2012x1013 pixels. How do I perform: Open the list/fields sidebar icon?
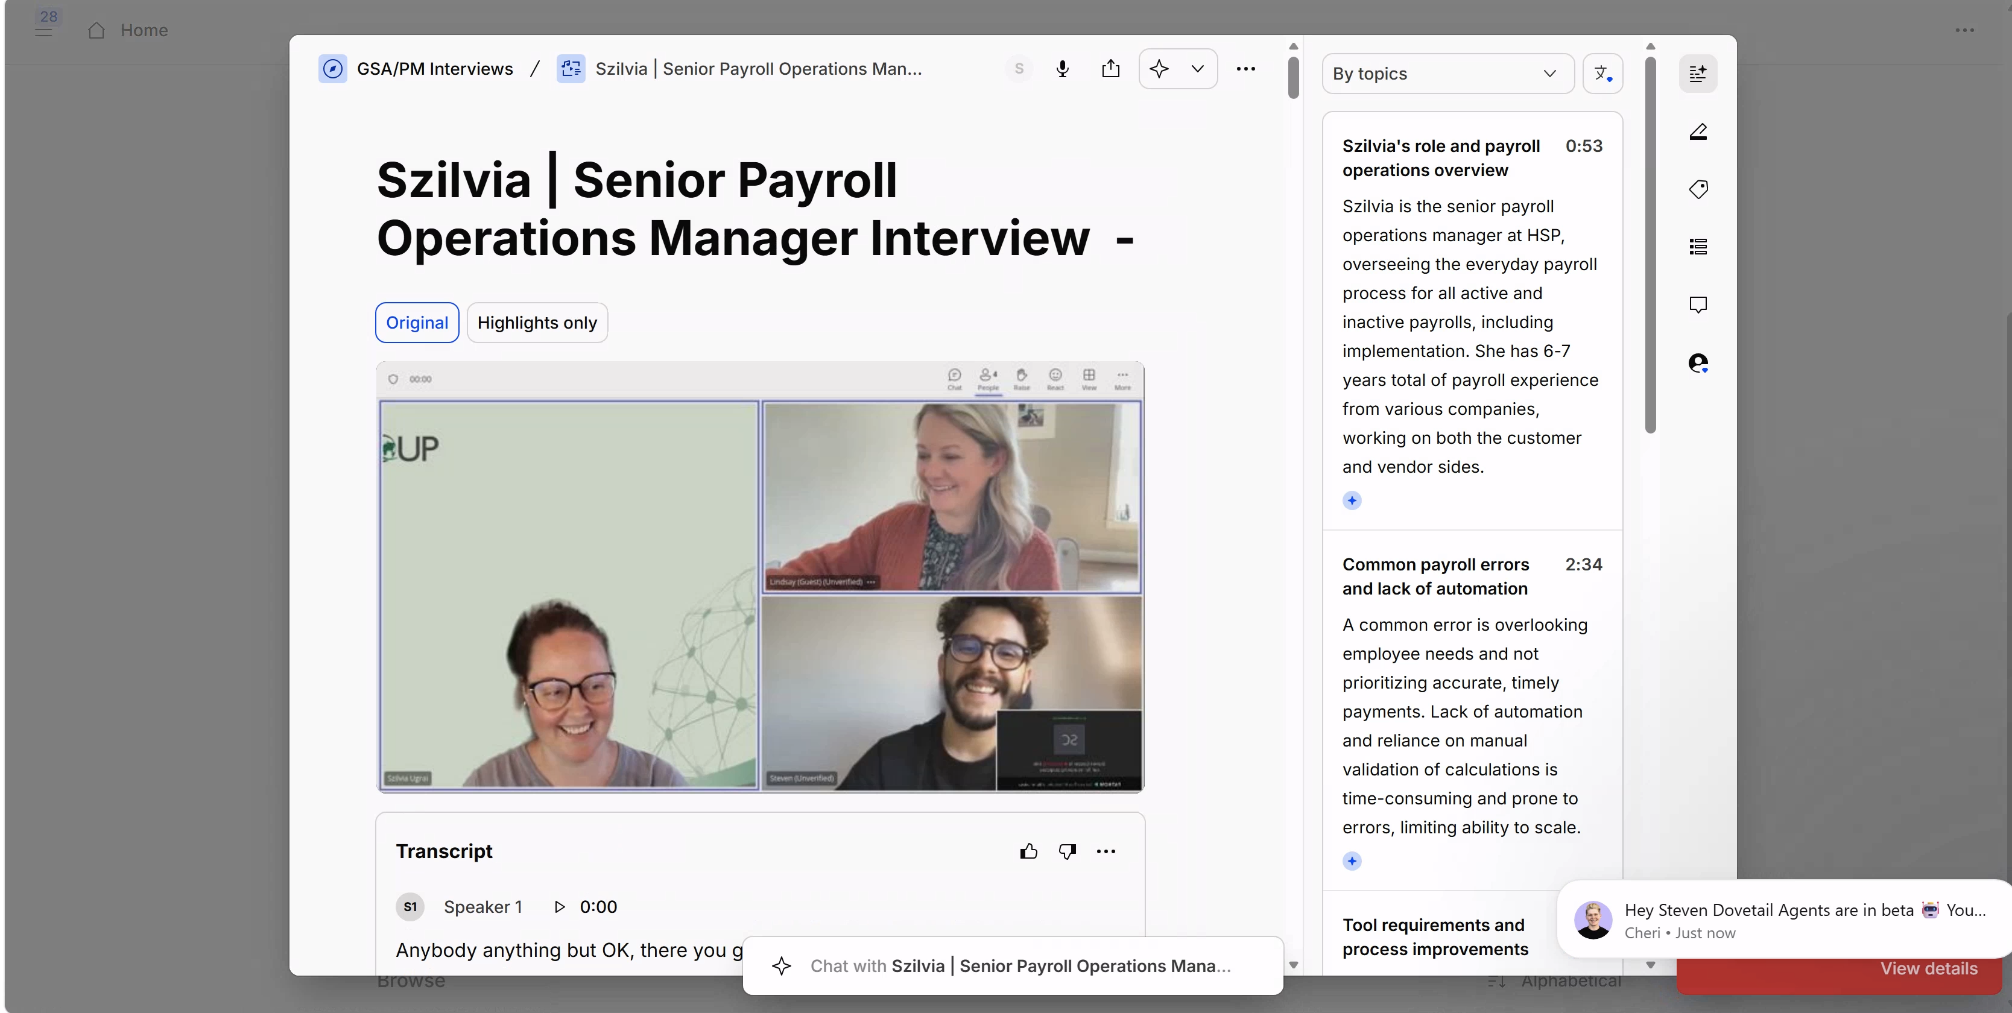point(1698,247)
